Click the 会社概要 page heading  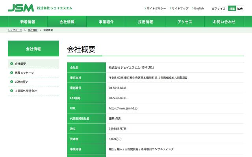pos(81,49)
